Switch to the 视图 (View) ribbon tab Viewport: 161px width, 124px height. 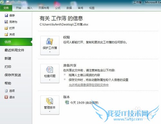(x=92, y=8)
